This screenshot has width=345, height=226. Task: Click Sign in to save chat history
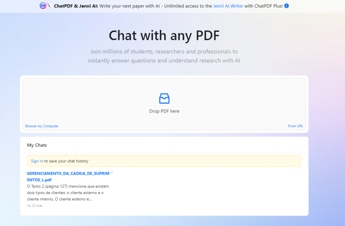[x=37, y=161]
